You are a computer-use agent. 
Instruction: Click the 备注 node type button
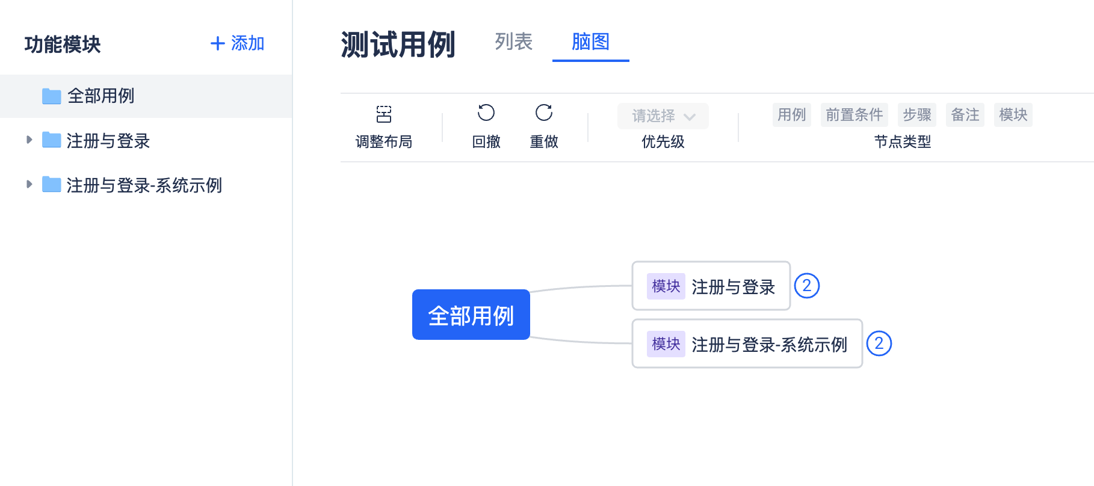pyautogui.click(x=965, y=115)
